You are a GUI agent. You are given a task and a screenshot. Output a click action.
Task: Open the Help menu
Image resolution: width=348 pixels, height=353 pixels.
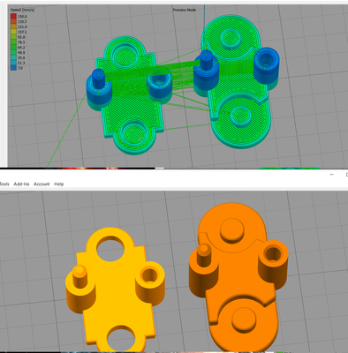(59, 184)
